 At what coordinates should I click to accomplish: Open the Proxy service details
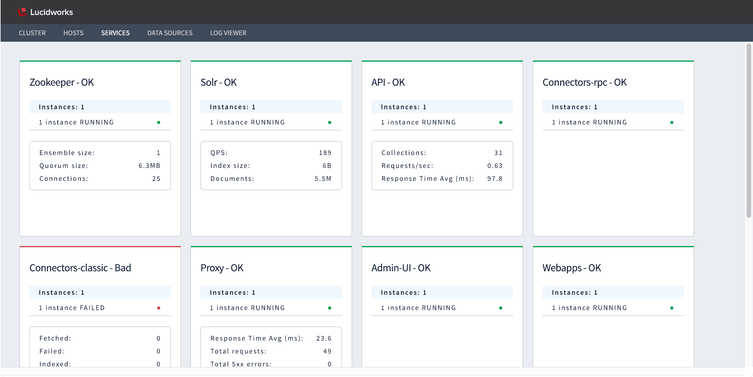(222, 267)
